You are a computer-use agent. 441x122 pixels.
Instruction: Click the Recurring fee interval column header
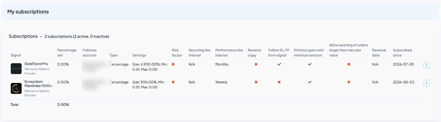200,53
